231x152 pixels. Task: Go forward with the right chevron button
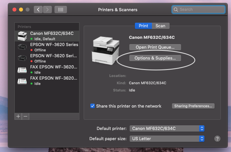point(47,10)
